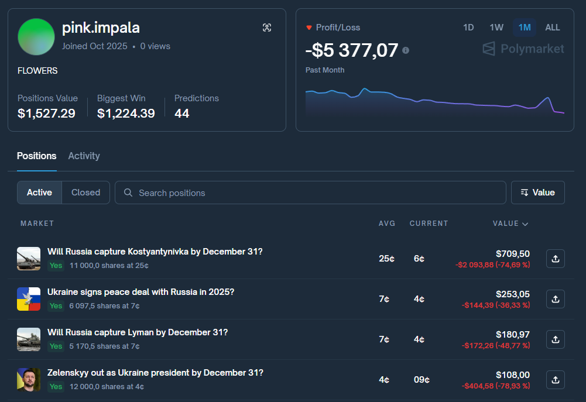Select the 1D timeframe
Viewport: 586px width, 402px height.
click(468, 28)
